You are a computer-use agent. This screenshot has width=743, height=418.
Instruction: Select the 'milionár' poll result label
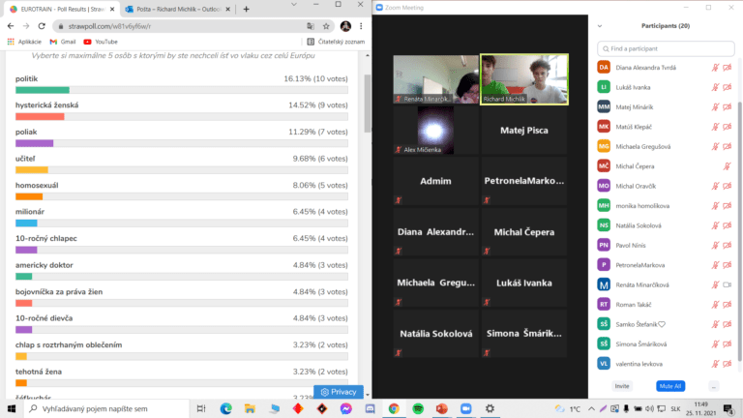coord(29,212)
